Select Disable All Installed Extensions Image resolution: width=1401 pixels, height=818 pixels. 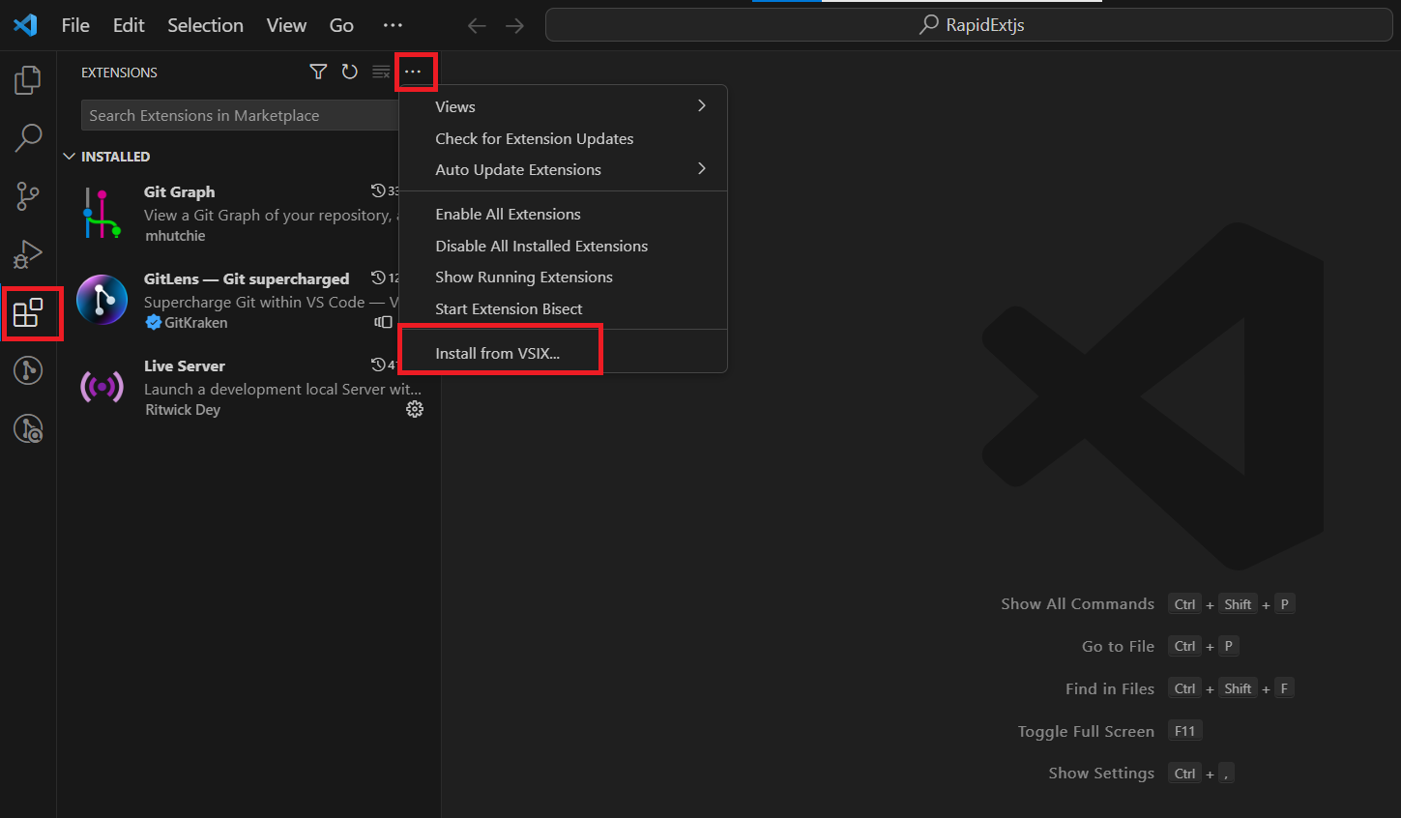coord(541,246)
